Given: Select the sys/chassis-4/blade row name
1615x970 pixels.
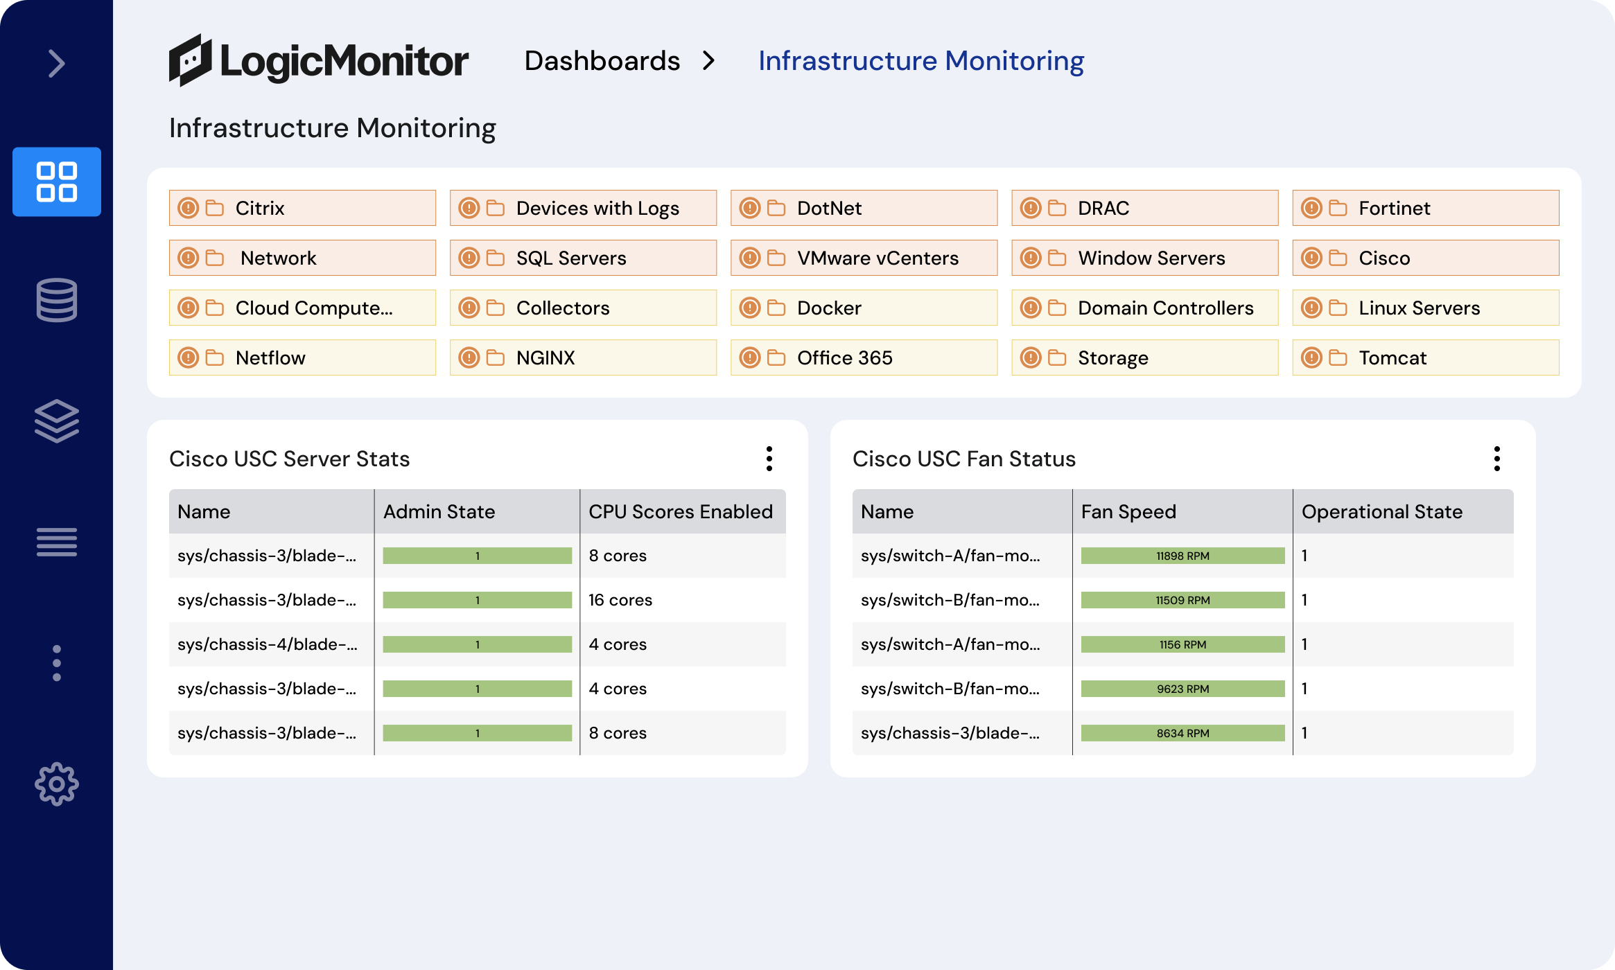Looking at the screenshot, I should click(268, 644).
